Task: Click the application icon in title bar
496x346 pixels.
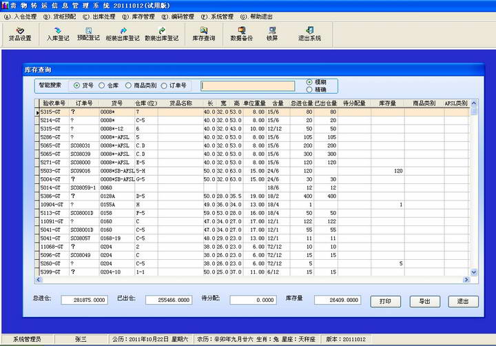Action: pyautogui.click(x=4, y=6)
